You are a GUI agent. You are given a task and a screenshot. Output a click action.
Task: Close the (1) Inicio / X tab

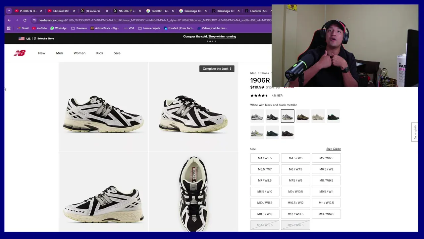[107, 11]
